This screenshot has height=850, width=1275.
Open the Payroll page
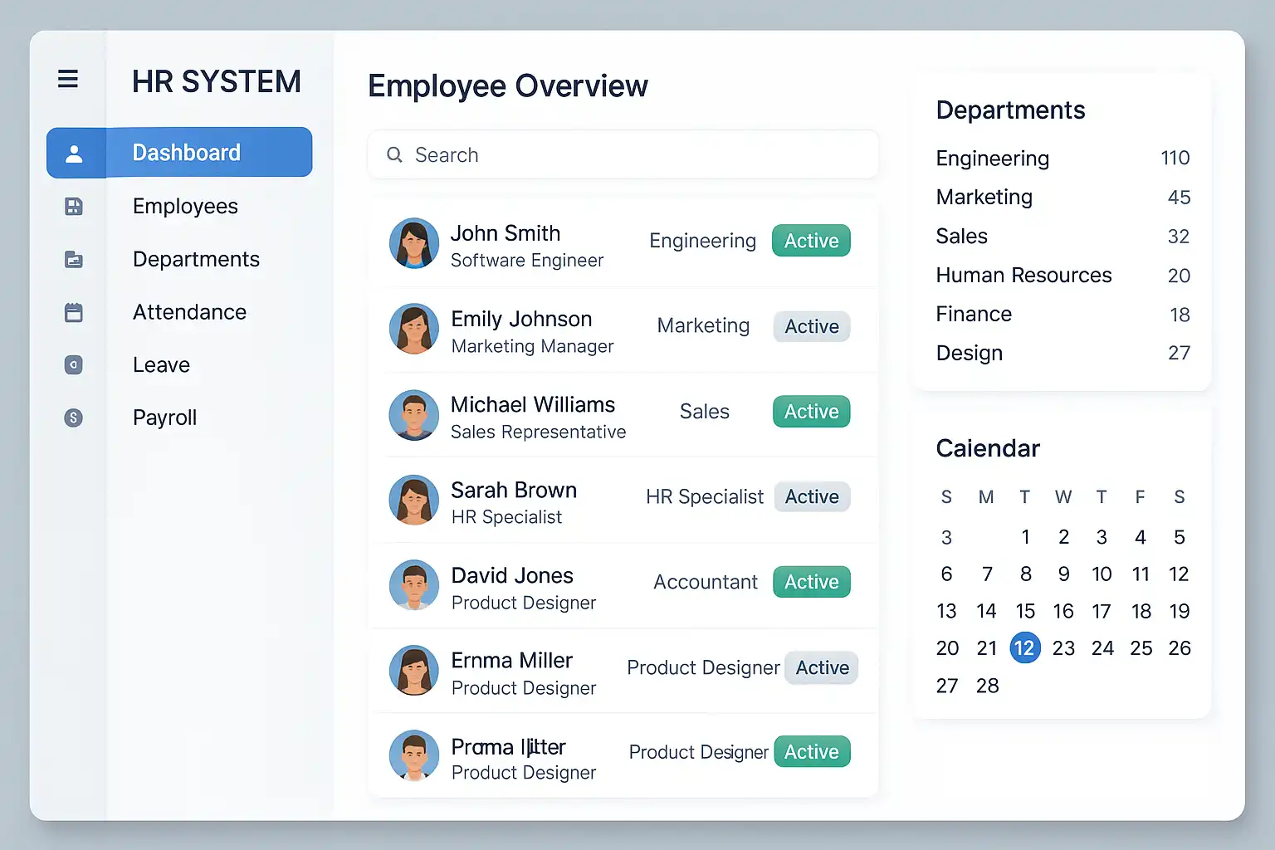pyautogui.click(x=164, y=418)
